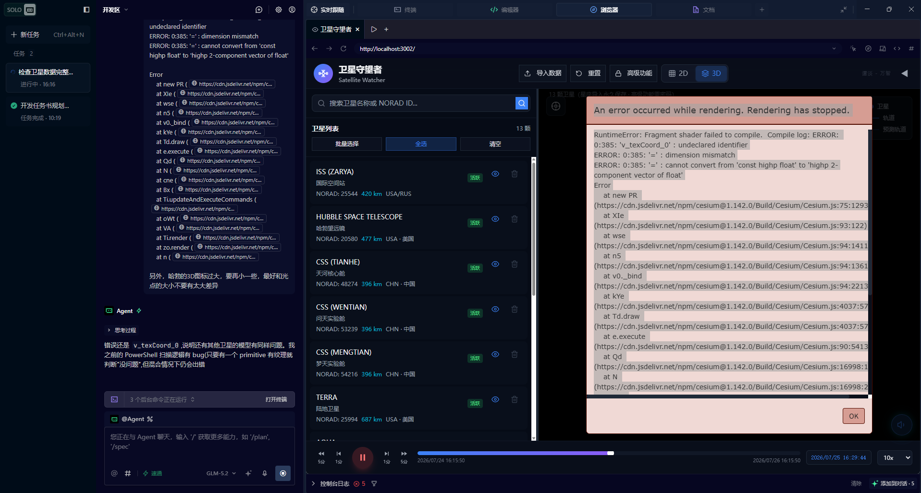Screen dimensions: 921x493
Task: Toggle visibility of HUBBLE SPACE TELESCOPE
Action: (495, 219)
